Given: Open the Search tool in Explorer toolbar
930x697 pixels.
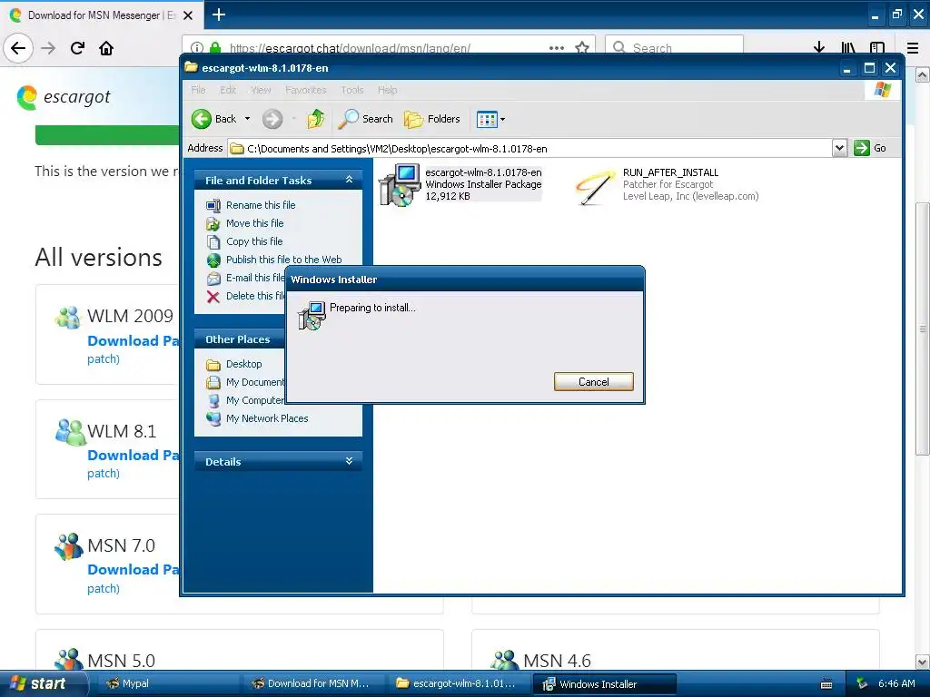Looking at the screenshot, I should click(365, 119).
